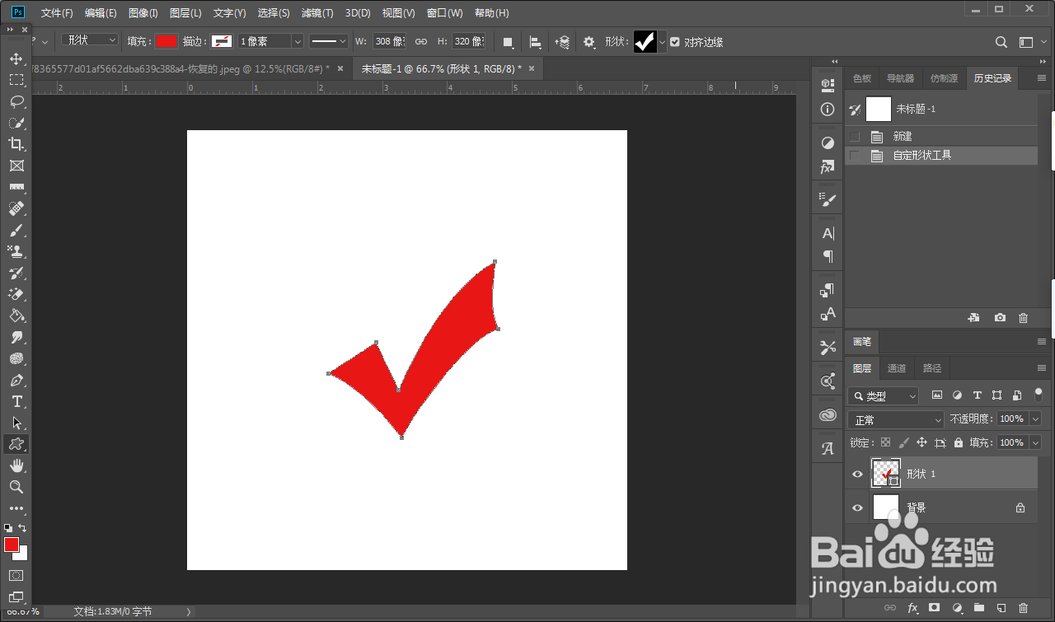This screenshot has height=622, width=1055.
Task: Open the layer filter 类型 dropdown
Action: 884,395
